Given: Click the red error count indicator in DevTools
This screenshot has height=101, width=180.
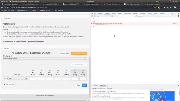Looking at the screenshot, I should click(172, 13).
